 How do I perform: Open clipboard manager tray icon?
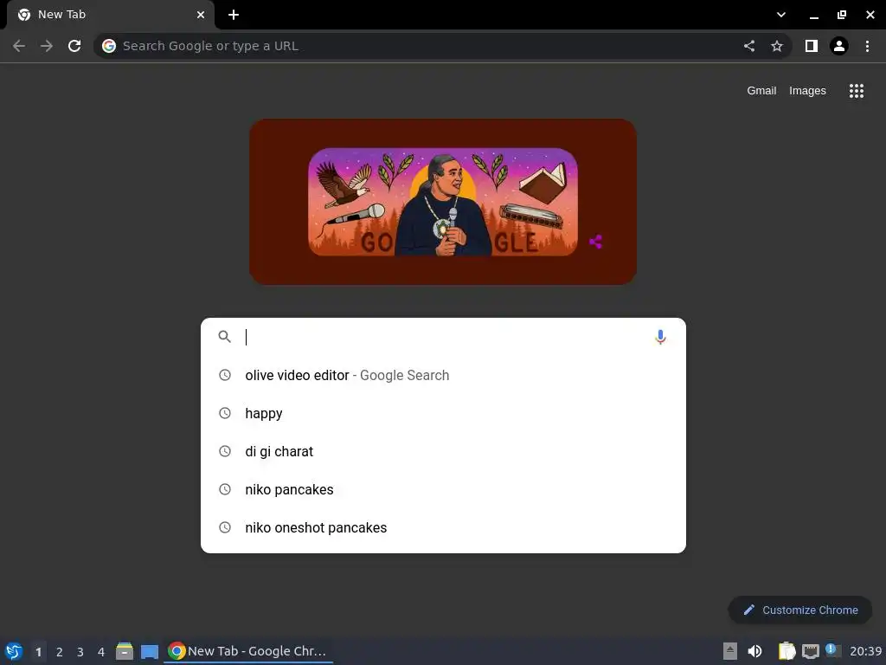pyautogui.click(x=786, y=651)
